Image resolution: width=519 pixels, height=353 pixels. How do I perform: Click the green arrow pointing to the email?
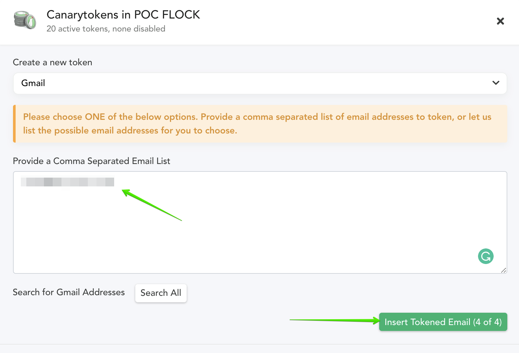152,205
